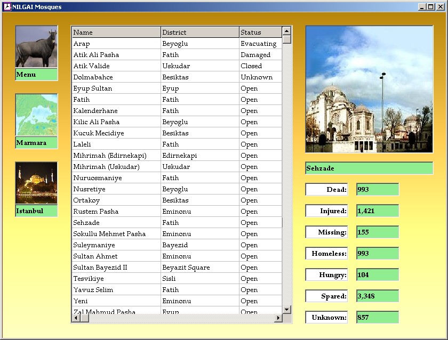Click the Dead count field
The height and width of the screenshot is (340, 448).
pos(378,190)
